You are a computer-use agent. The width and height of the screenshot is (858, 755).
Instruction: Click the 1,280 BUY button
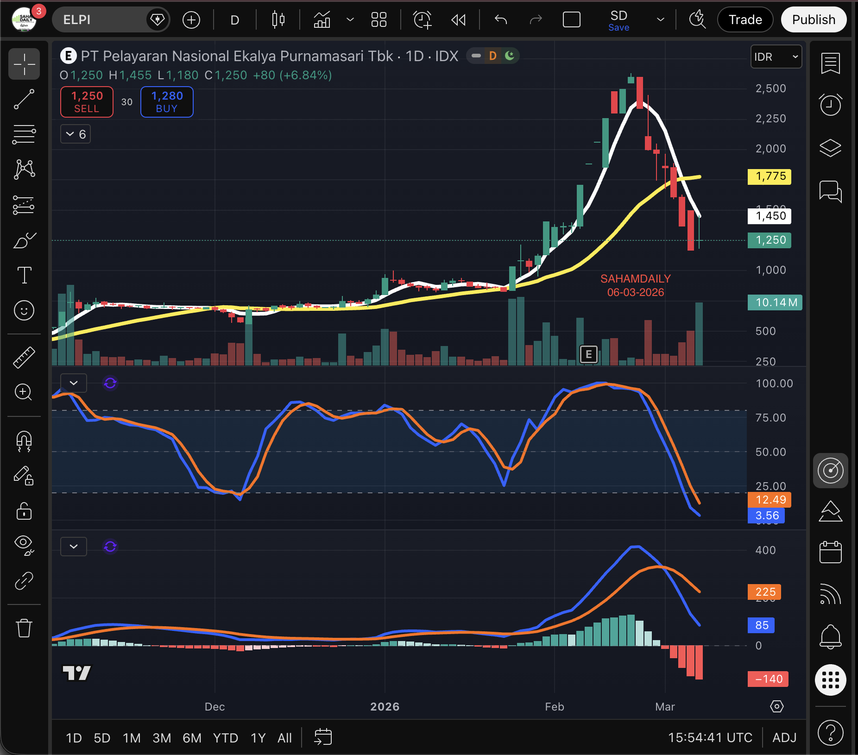167,102
